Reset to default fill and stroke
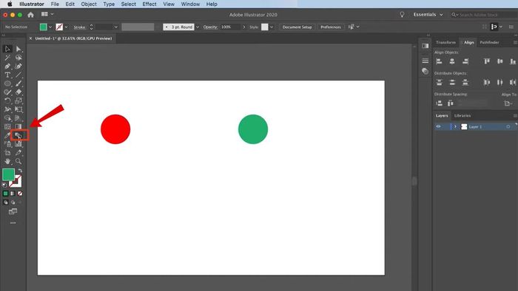Viewport: 518px width, 291px height. pyautogui.click(x=4, y=185)
